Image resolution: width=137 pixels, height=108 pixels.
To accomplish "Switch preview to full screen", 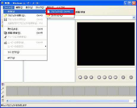I will (x=123, y=77).
